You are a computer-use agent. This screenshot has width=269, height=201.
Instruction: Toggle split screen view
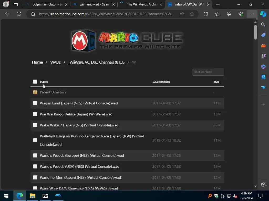[206, 14]
